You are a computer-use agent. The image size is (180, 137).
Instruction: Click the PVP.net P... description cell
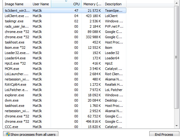(114, 26)
